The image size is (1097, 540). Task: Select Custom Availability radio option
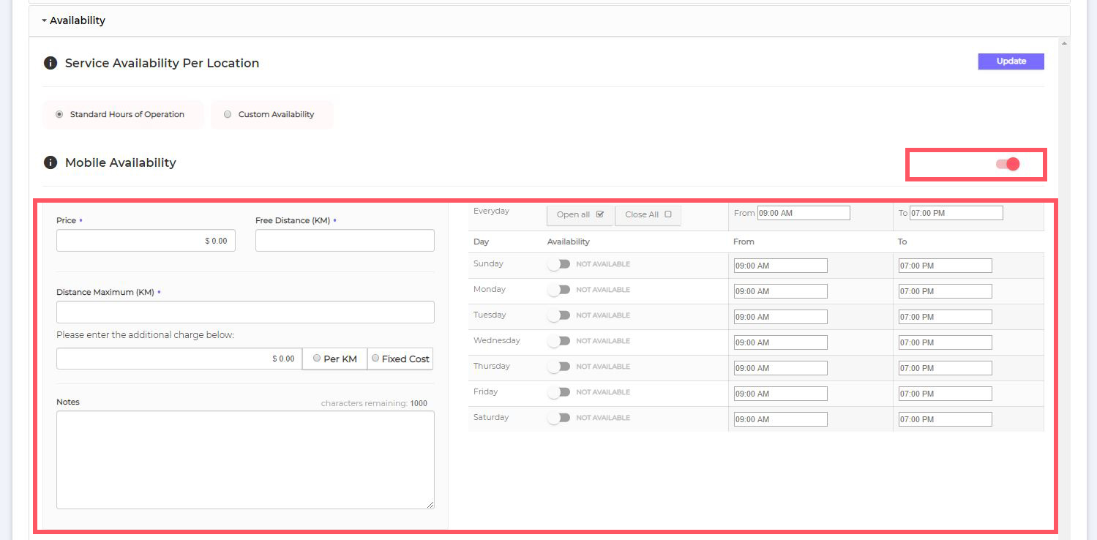[228, 114]
